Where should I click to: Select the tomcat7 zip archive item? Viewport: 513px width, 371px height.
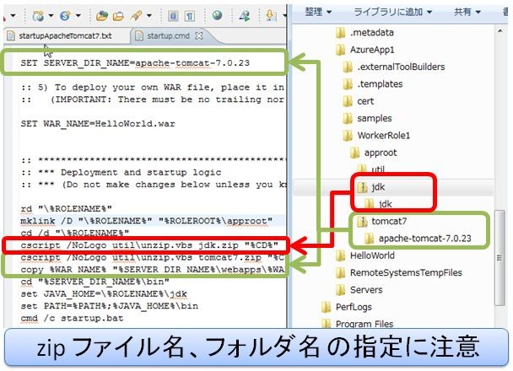click(x=389, y=221)
